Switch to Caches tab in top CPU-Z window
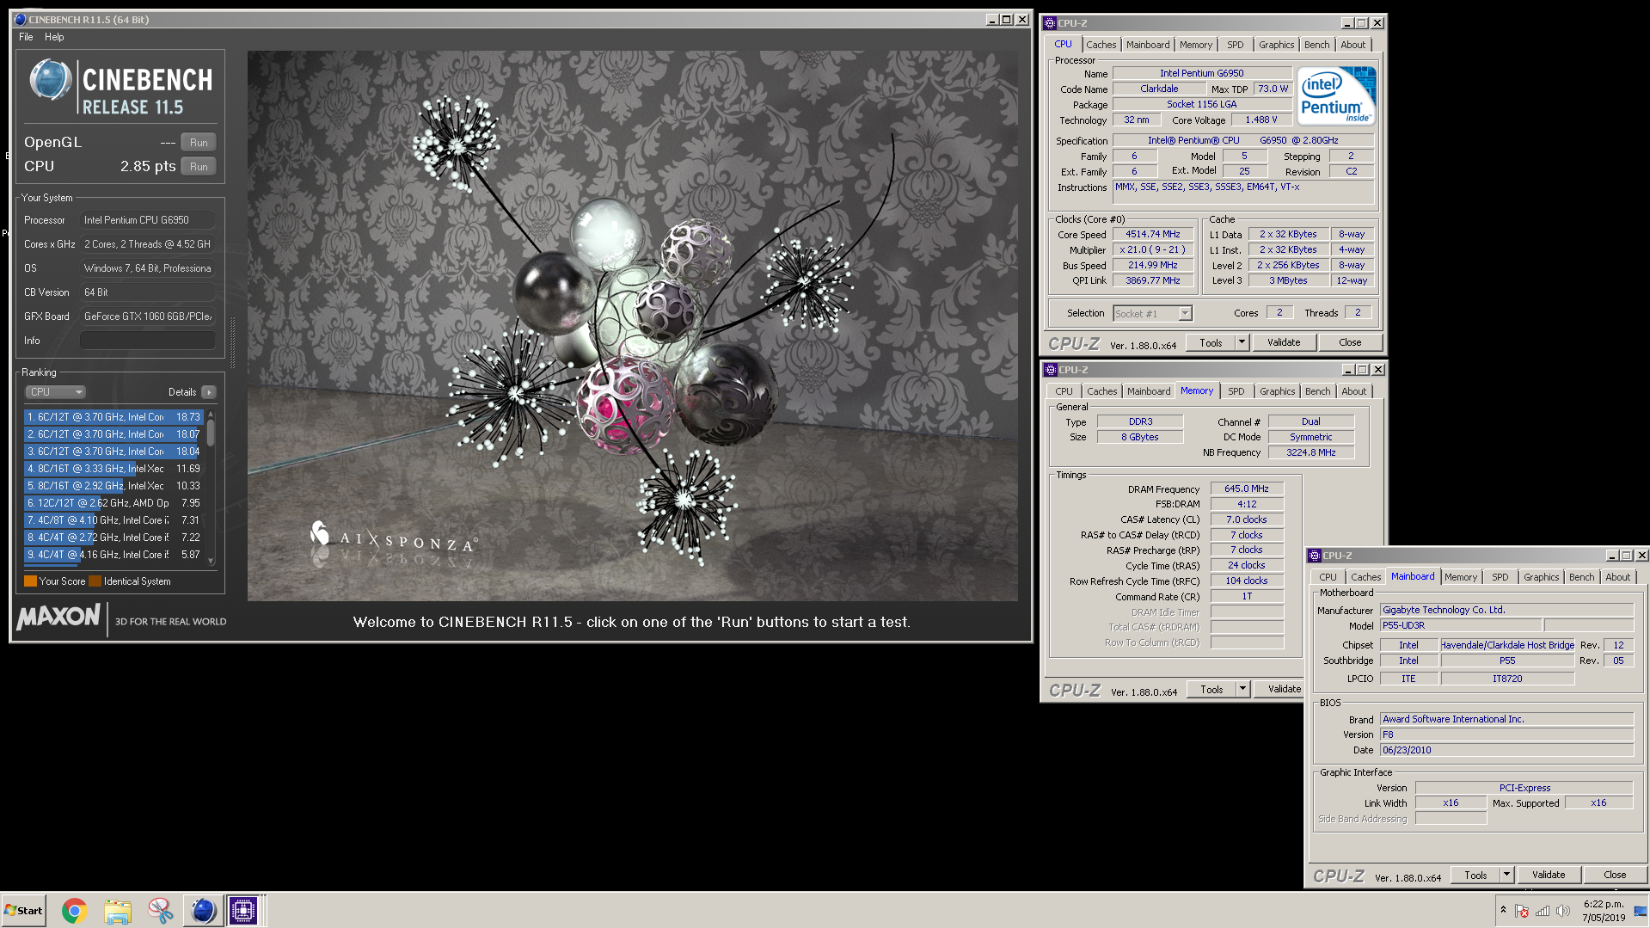The image size is (1650, 928). pyautogui.click(x=1101, y=45)
